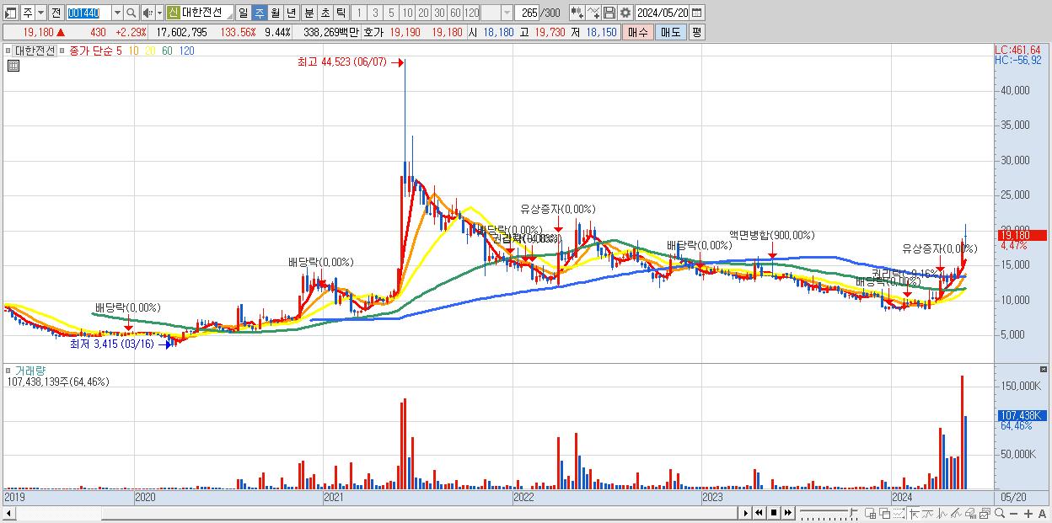The height and width of the screenshot is (523, 1052).
Task: Click the 매도 sell button
Action: (671, 32)
